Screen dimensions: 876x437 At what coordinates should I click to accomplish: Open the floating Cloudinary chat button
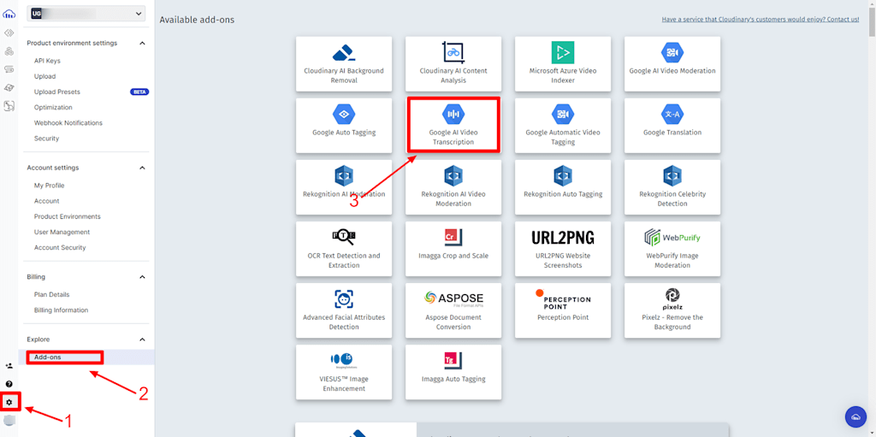(855, 416)
